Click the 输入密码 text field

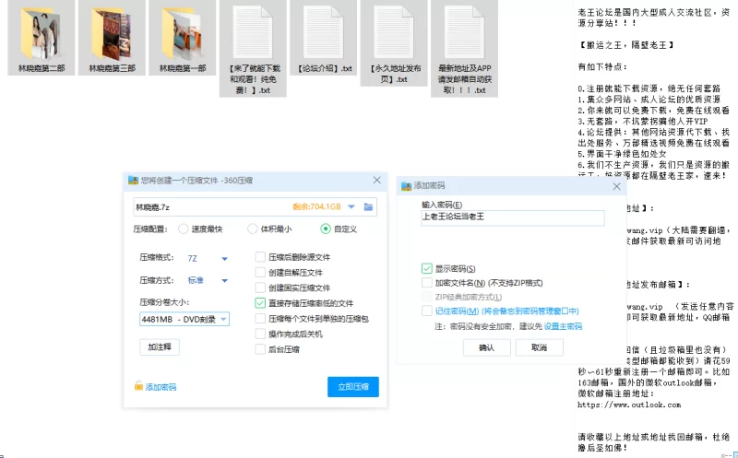tap(513, 217)
